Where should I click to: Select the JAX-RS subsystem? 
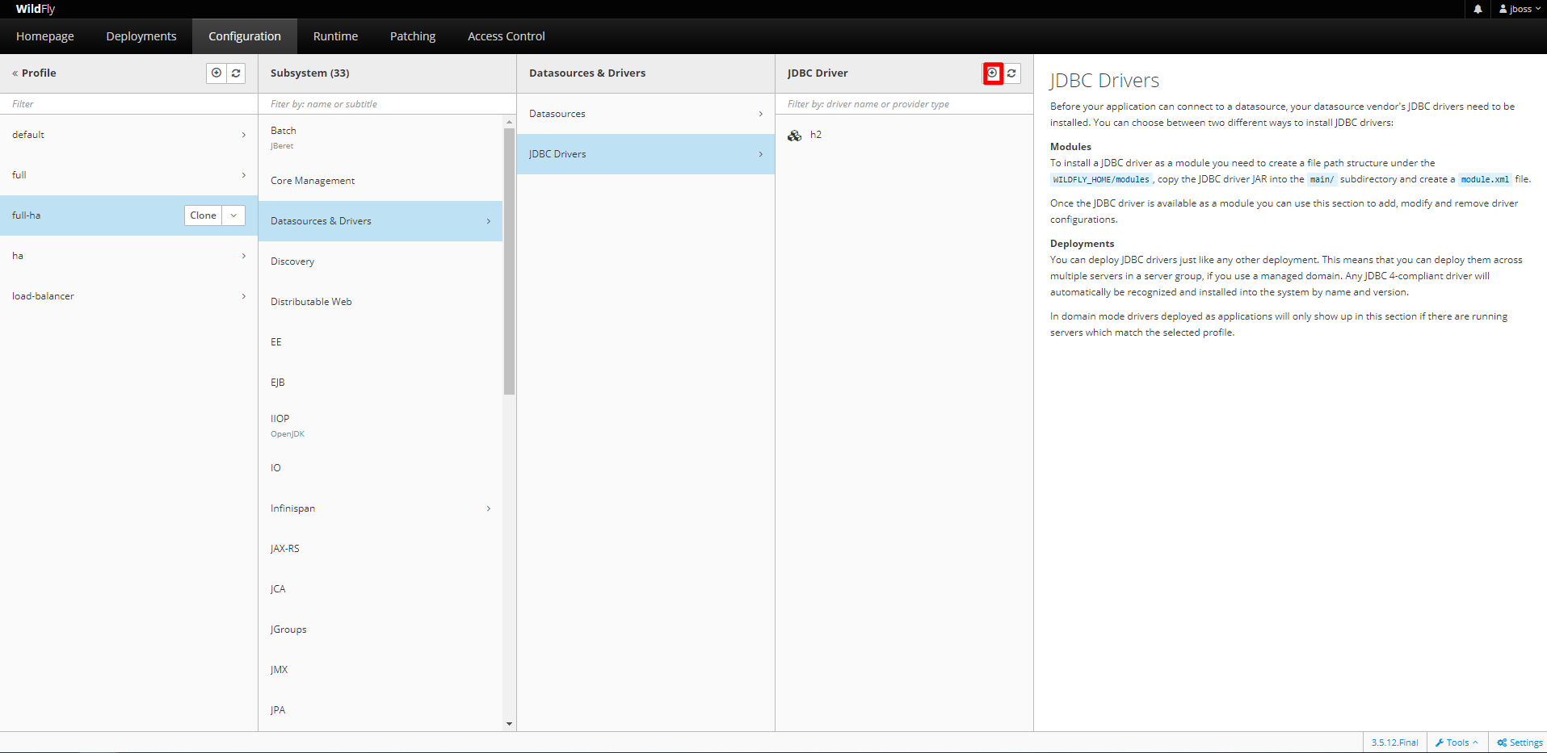click(x=380, y=549)
